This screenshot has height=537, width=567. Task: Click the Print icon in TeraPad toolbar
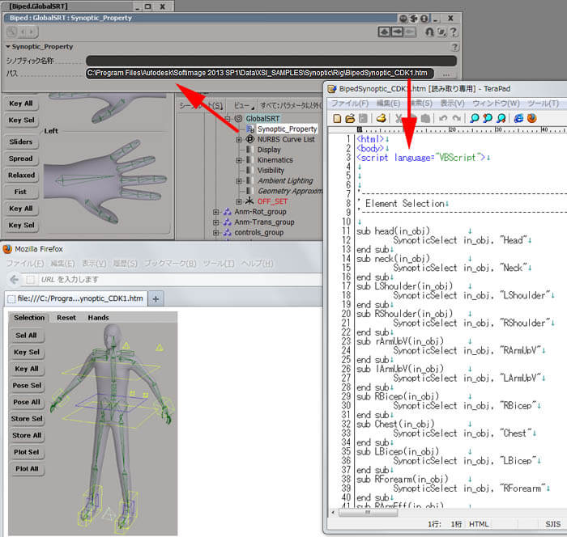point(382,118)
